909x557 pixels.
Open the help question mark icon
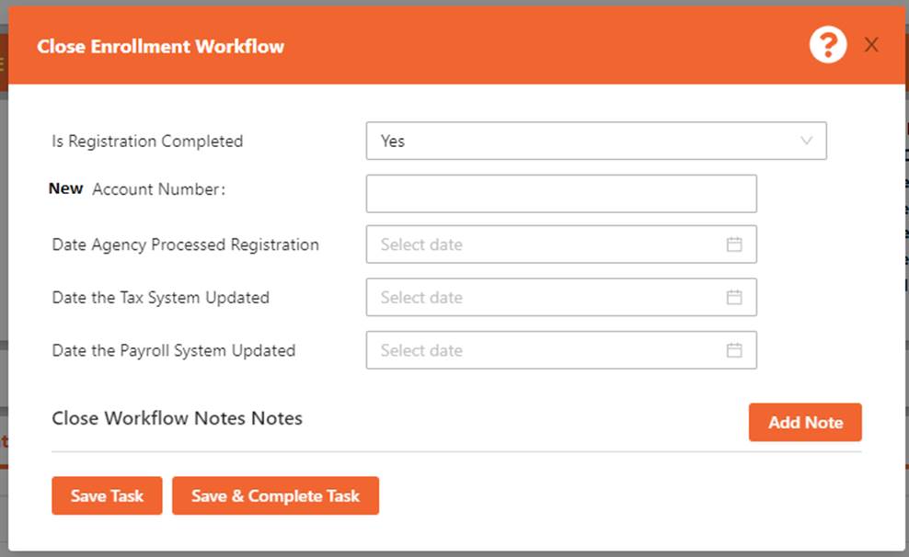[x=827, y=45]
